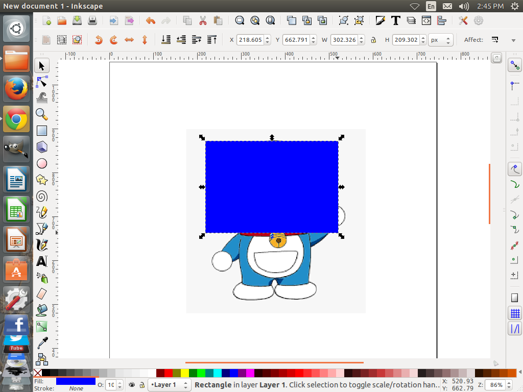
Task: Increase the H height value
Action: point(423,38)
